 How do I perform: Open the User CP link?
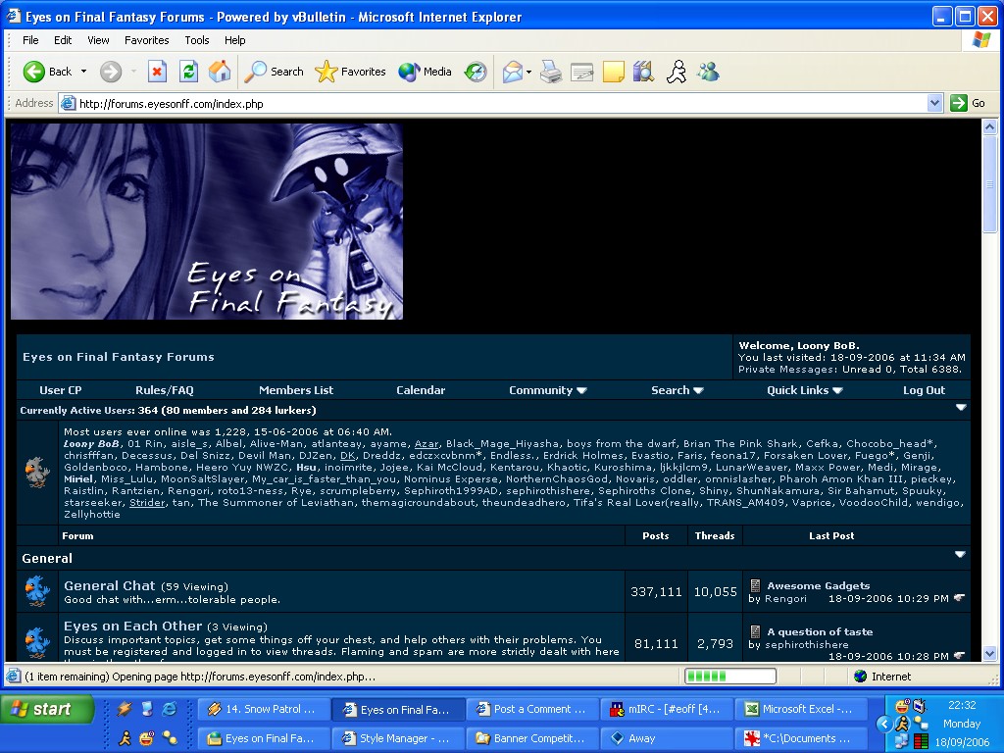[x=60, y=390]
